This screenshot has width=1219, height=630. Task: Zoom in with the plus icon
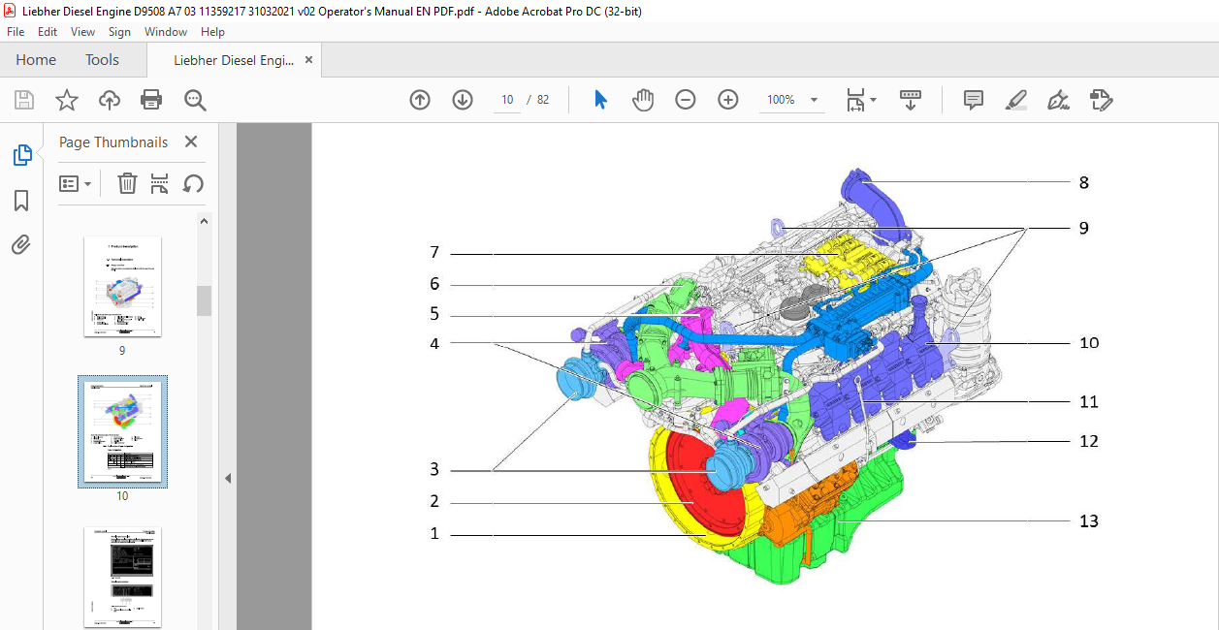click(728, 100)
